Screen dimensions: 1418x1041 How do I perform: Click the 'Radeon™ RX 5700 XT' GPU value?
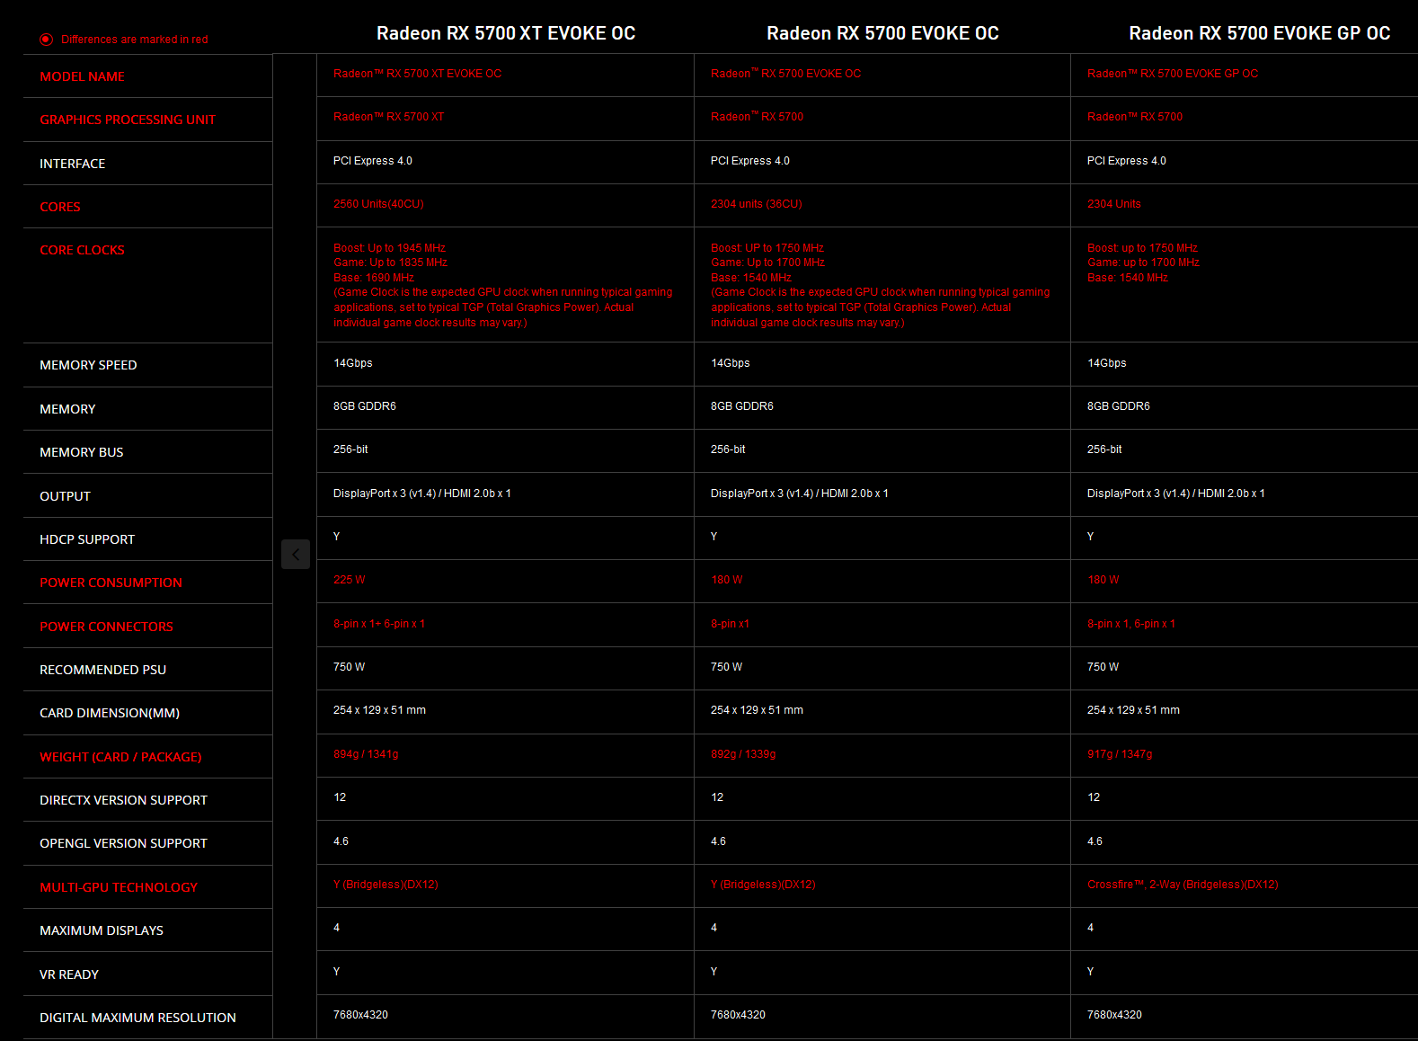coord(389,117)
